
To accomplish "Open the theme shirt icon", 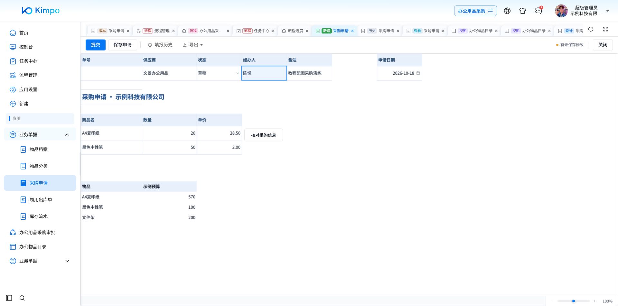I will pyautogui.click(x=523, y=11).
